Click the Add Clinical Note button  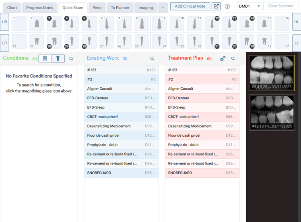[190, 6]
